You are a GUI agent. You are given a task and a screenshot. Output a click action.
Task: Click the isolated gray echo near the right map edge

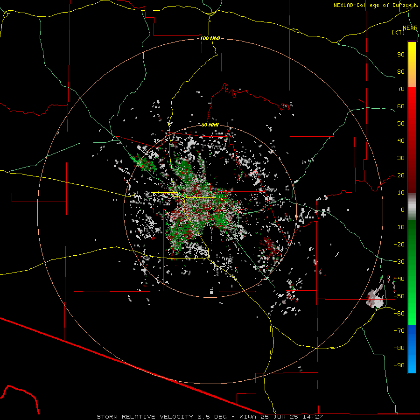tap(375, 298)
